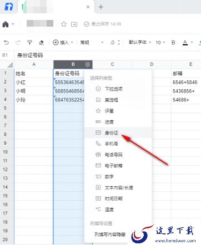Choose 电子邮箱 column type
The image size is (201, 245).
coord(118,166)
